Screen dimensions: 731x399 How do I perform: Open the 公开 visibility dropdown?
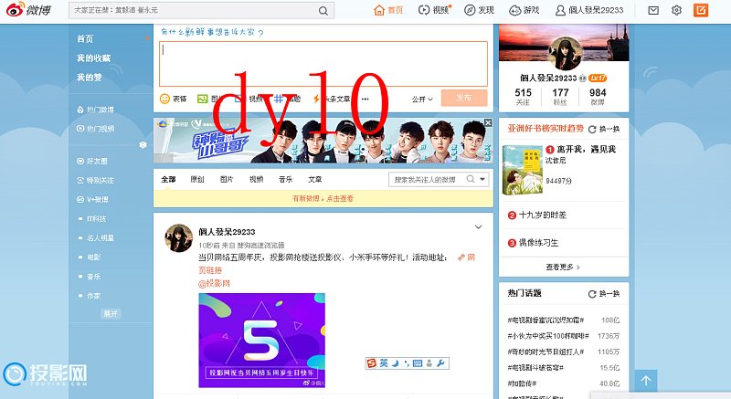click(x=422, y=100)
